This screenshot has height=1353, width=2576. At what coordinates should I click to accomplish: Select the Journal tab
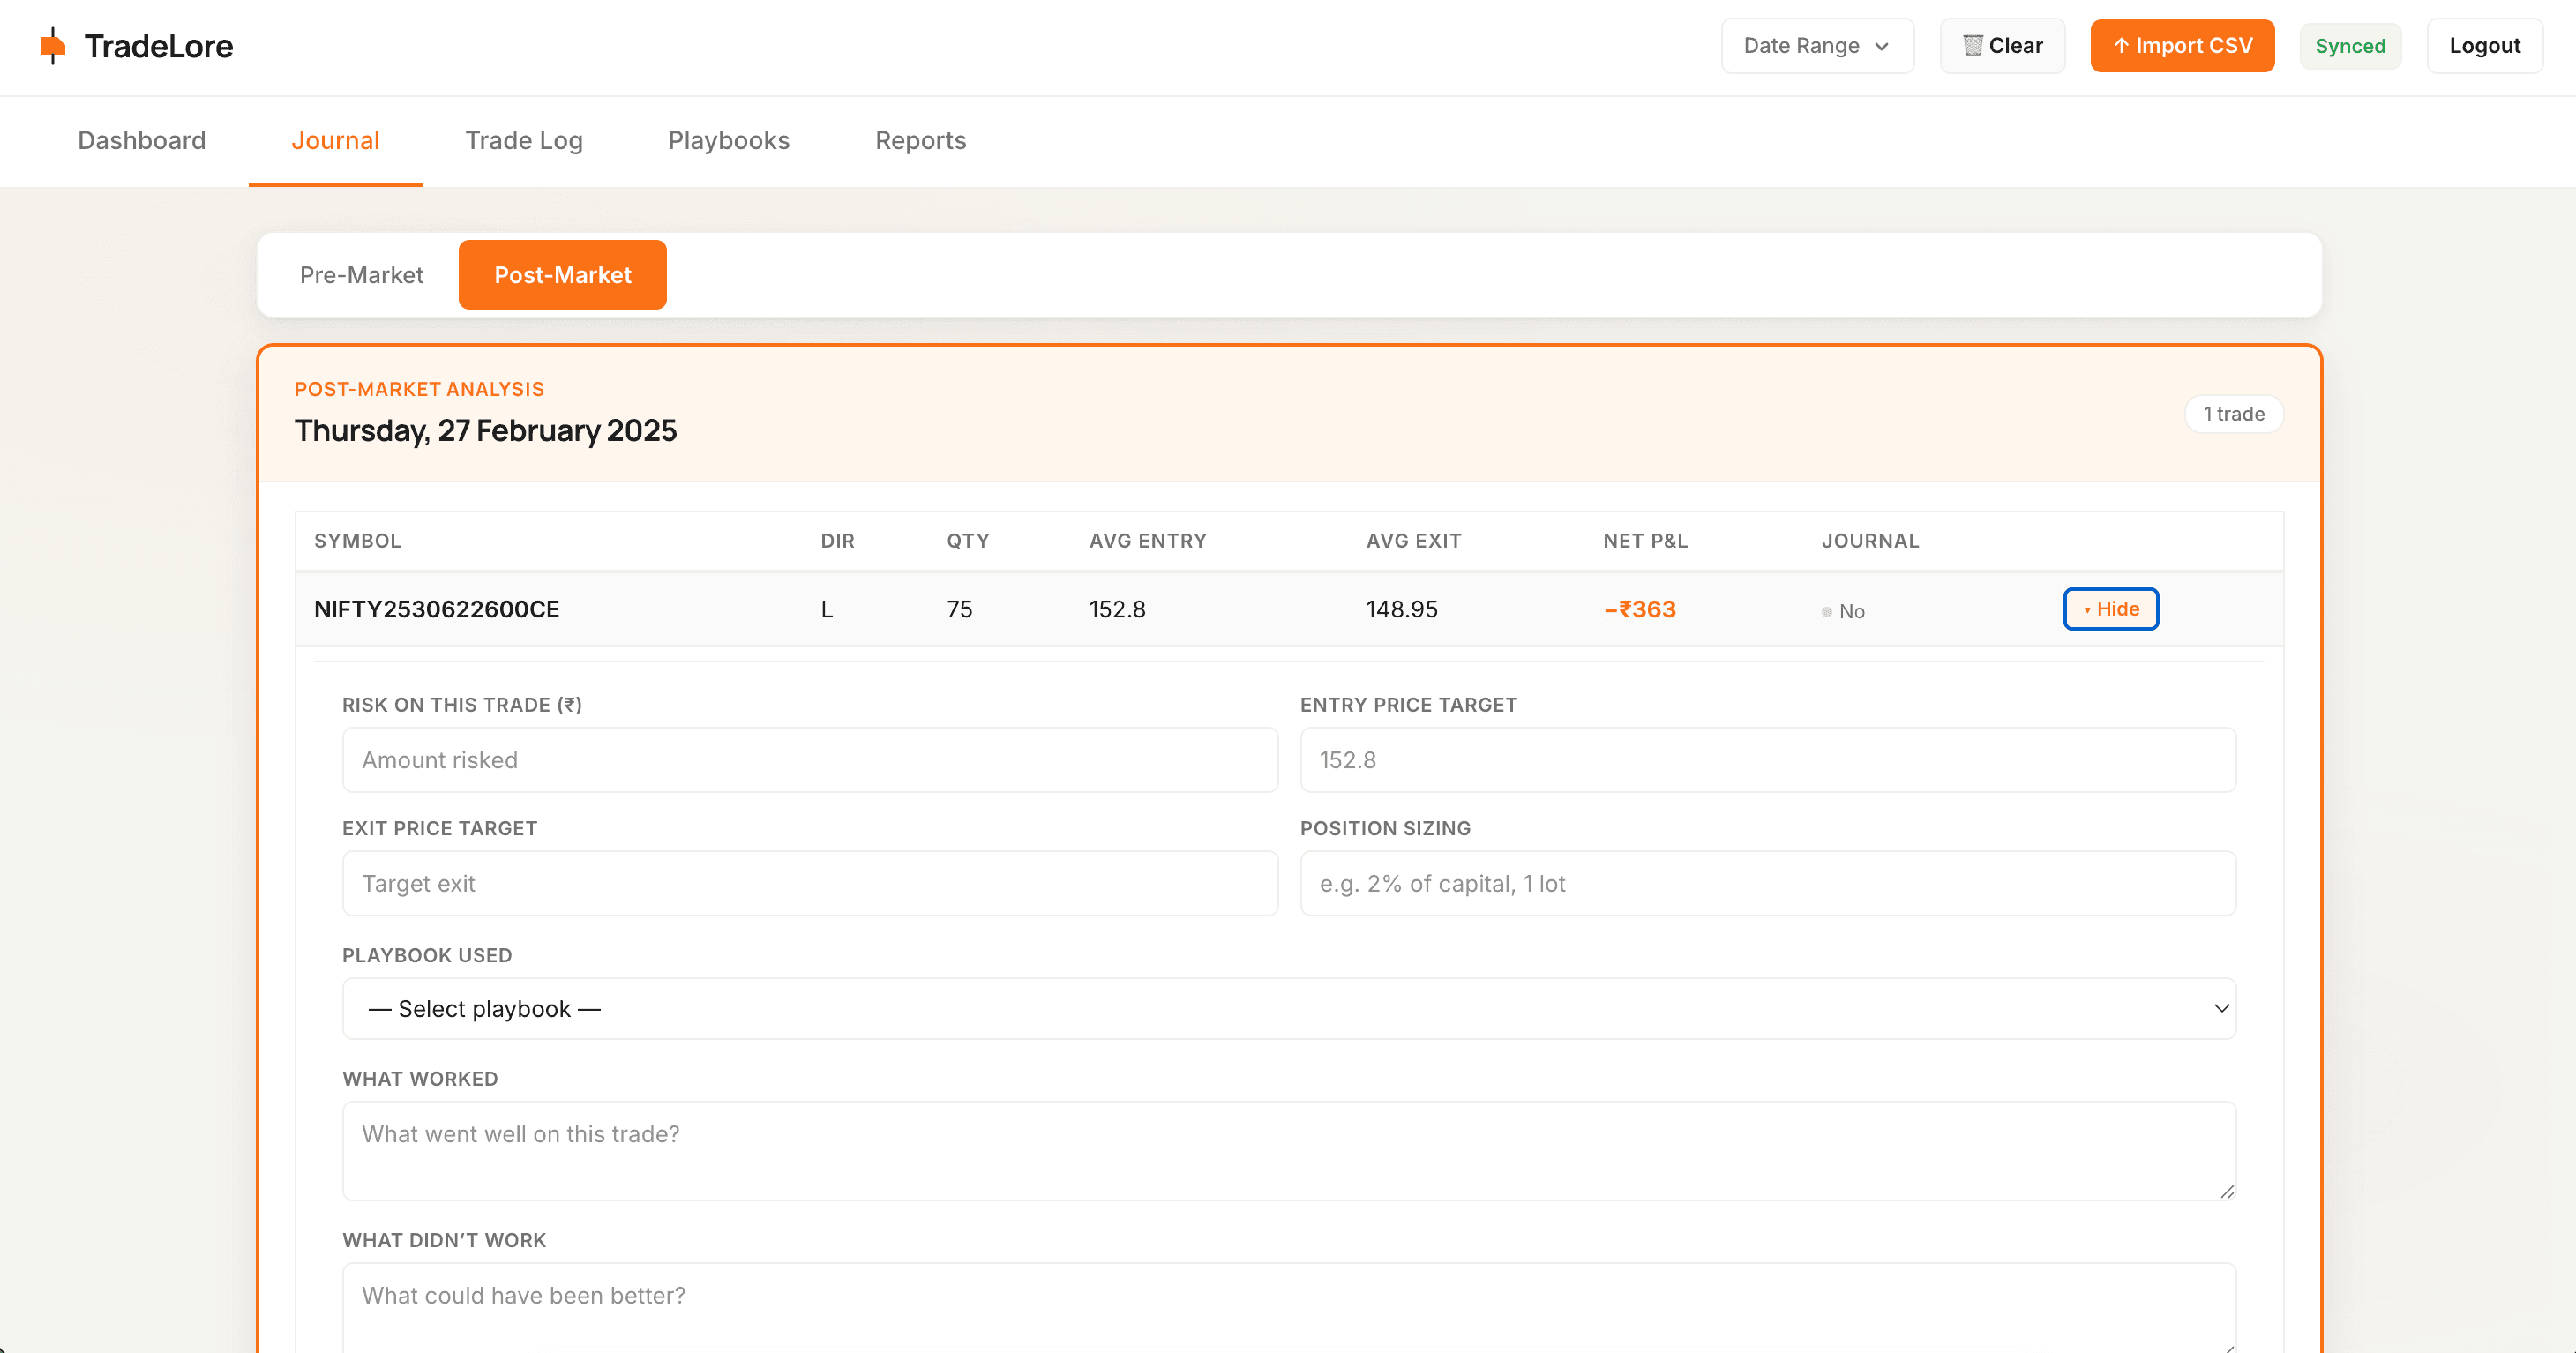[335, 140]
